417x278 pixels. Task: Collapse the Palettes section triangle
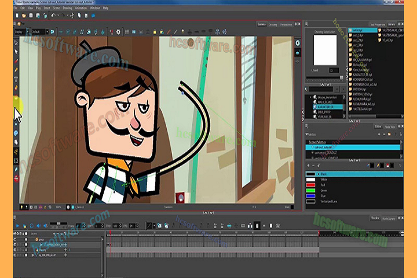point(307,134)
